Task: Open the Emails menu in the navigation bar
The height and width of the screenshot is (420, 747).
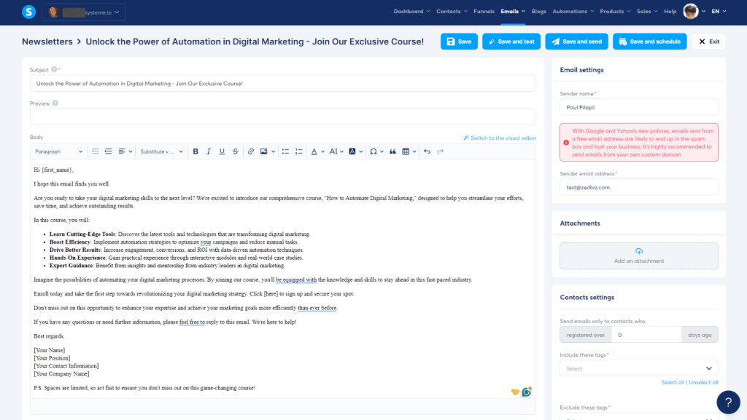Action: (x=511, y=11)
